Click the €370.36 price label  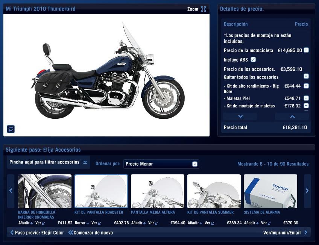[x=291, y=223]
